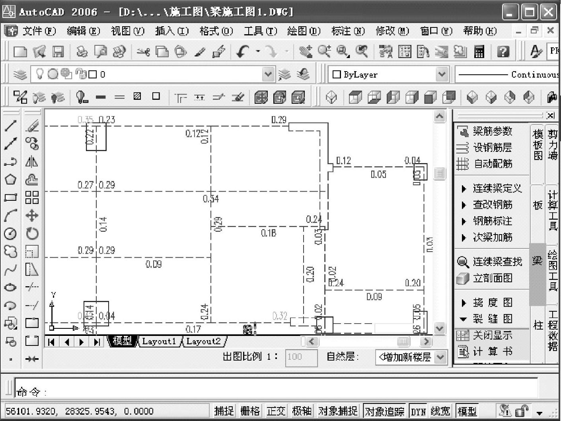This screenshot has width=561, height=421.
Task: Open the ByLayer color dropdown
Action: click(388, 74)
